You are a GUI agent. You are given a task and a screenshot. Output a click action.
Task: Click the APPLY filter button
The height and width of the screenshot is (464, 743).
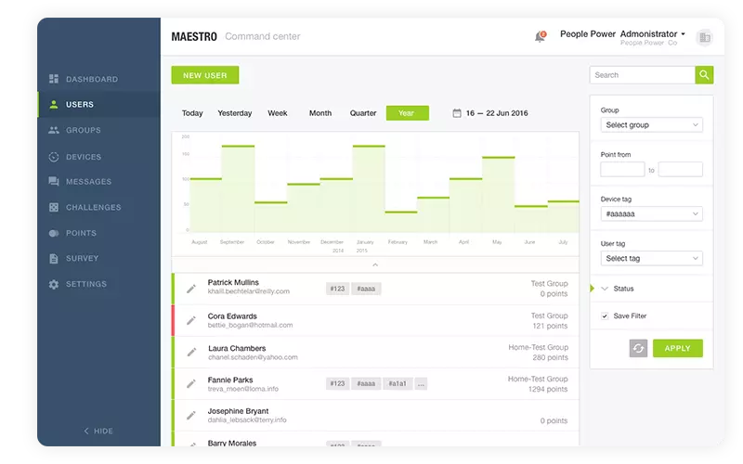678,349
